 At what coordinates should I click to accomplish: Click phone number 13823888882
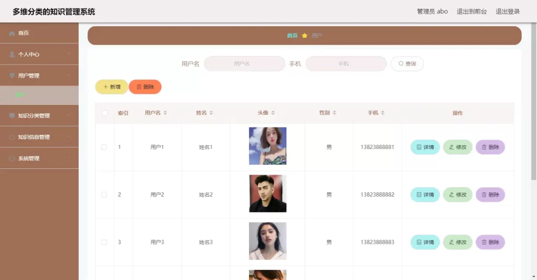[x=377, y=195]
